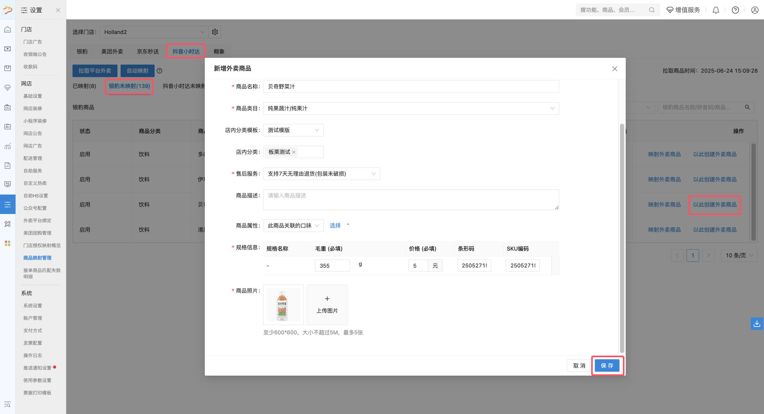Switch to the 美团外卖 tab
Viewport: 764px width, 414px height.
pyautogui.click(x=112, y=52)
